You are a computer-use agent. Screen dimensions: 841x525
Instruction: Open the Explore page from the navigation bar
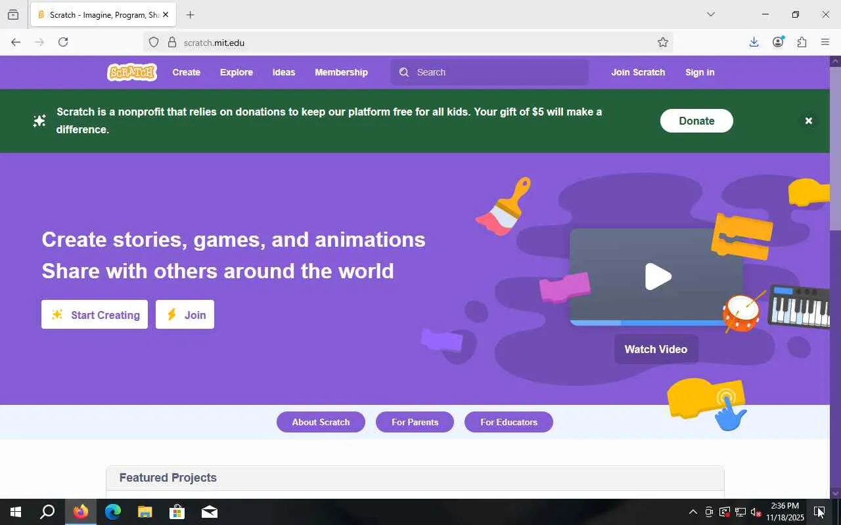[237, 72]
